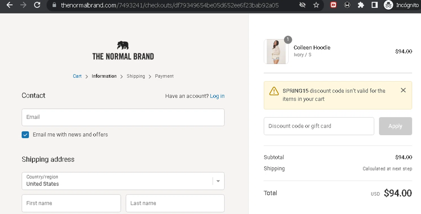The height and width of the screenshot is (214, 421).
Task: Toggle the browser side panel icon
Action: coord(375,5)
